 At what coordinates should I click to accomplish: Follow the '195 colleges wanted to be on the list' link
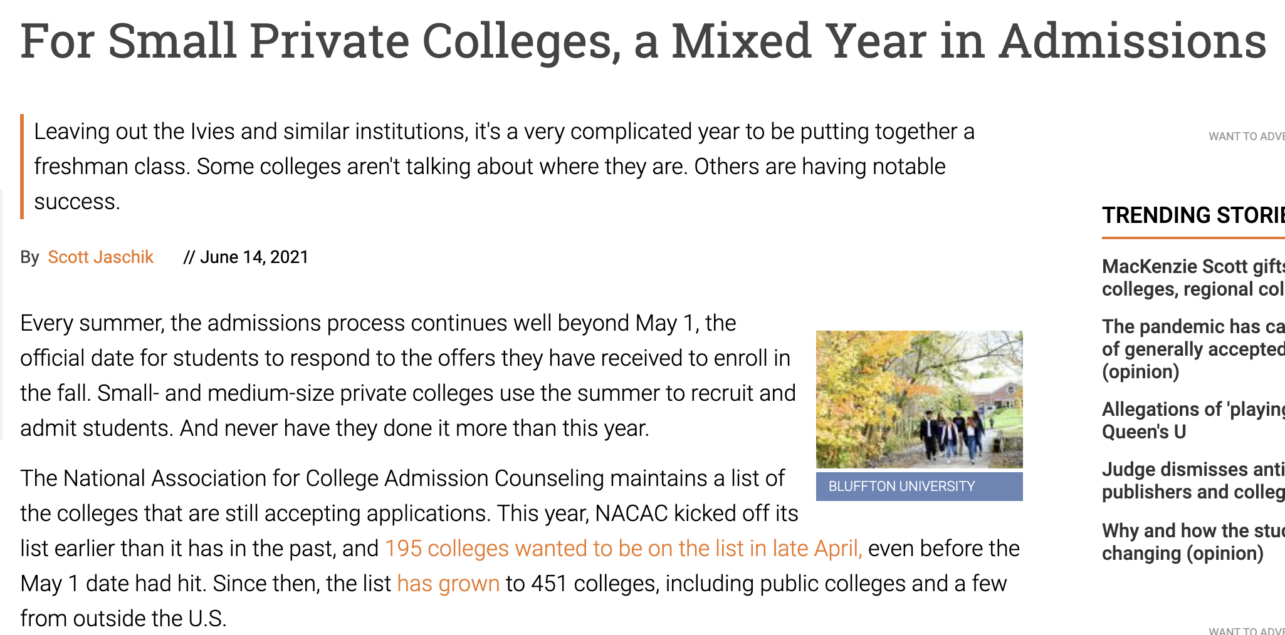[624, 549]
